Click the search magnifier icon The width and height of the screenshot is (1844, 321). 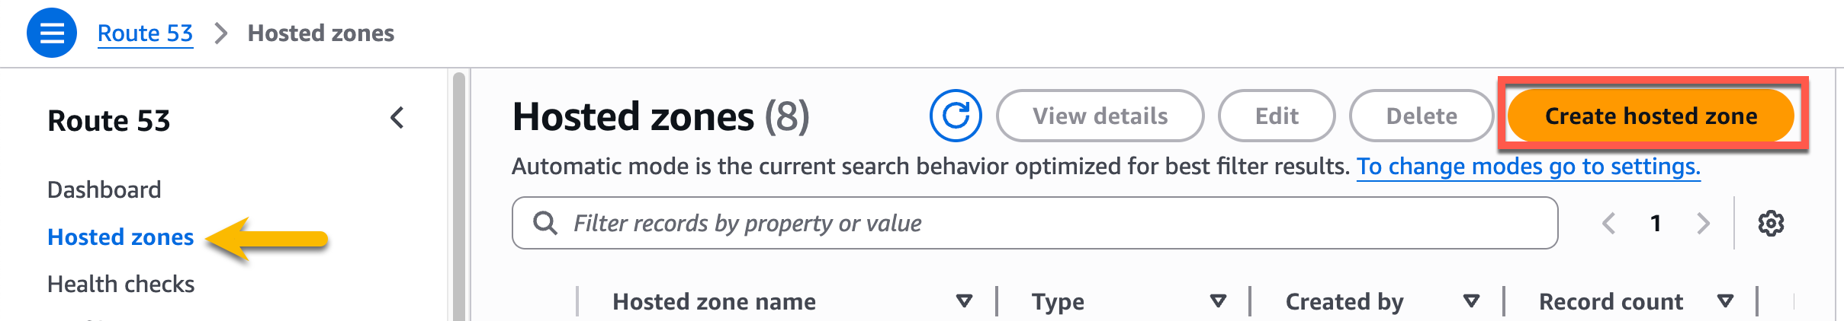click(x=545, y=224)
